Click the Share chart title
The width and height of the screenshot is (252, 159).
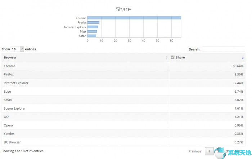[123, 9]
